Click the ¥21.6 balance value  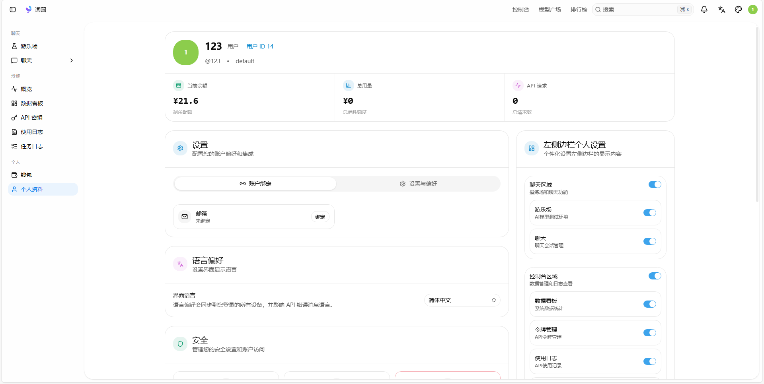[x=186, y=101]
